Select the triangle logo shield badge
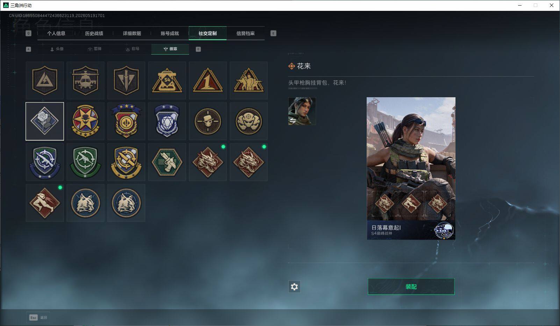Image resolution: width=560 pixels, height=326 pixels. coord(45,80)
